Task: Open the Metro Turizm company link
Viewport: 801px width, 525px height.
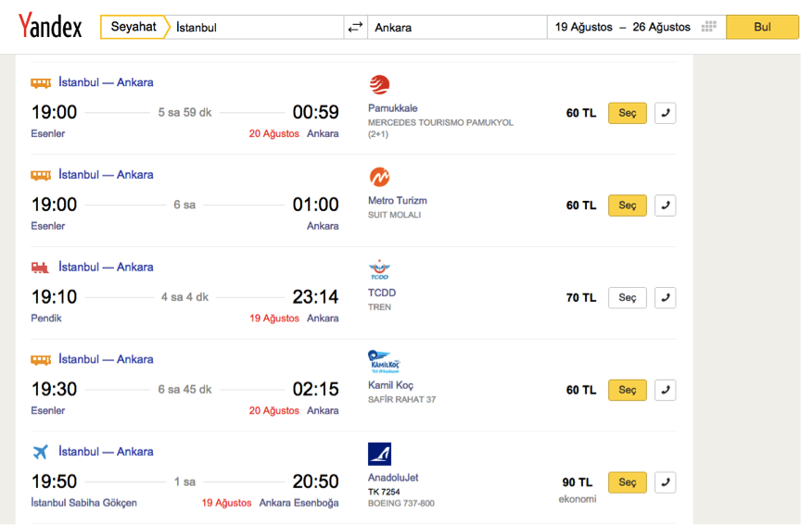Action: (x=398, y=201)
